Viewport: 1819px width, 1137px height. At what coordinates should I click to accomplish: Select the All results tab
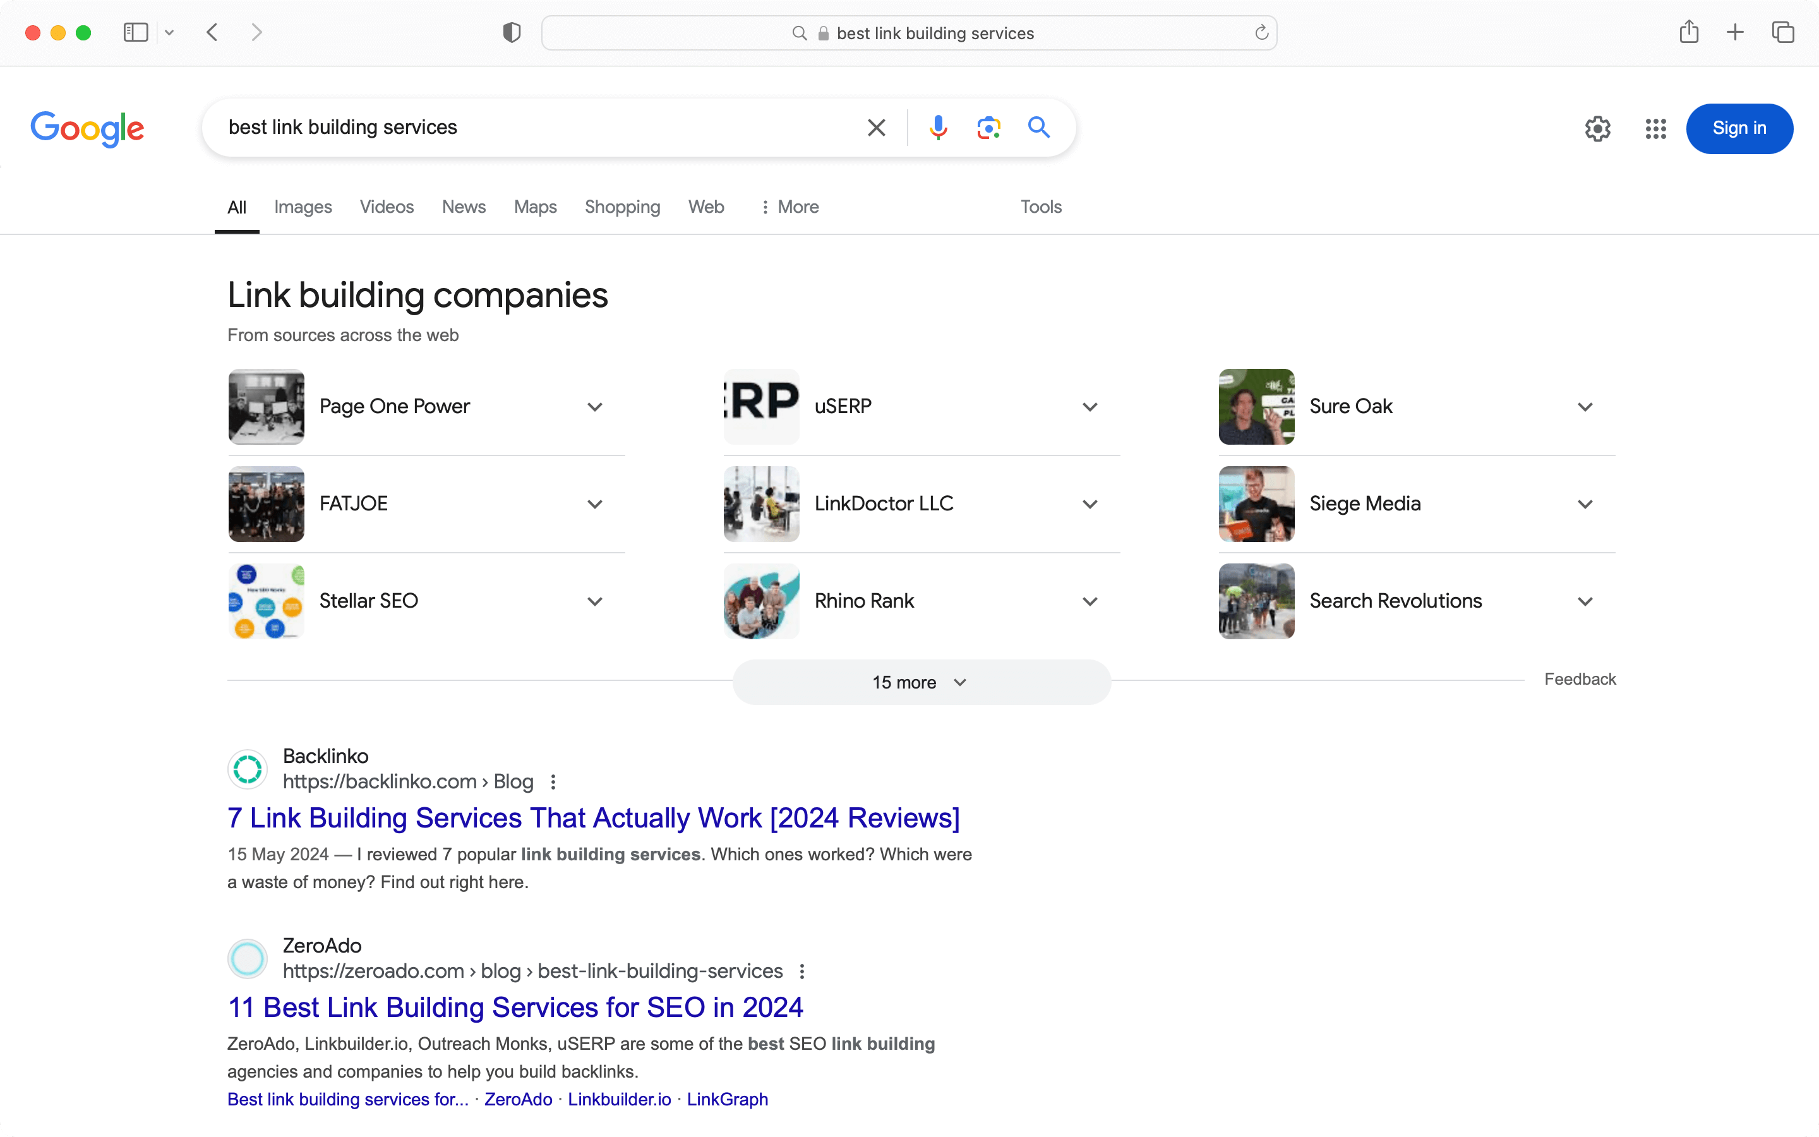(x=237, y=208)
